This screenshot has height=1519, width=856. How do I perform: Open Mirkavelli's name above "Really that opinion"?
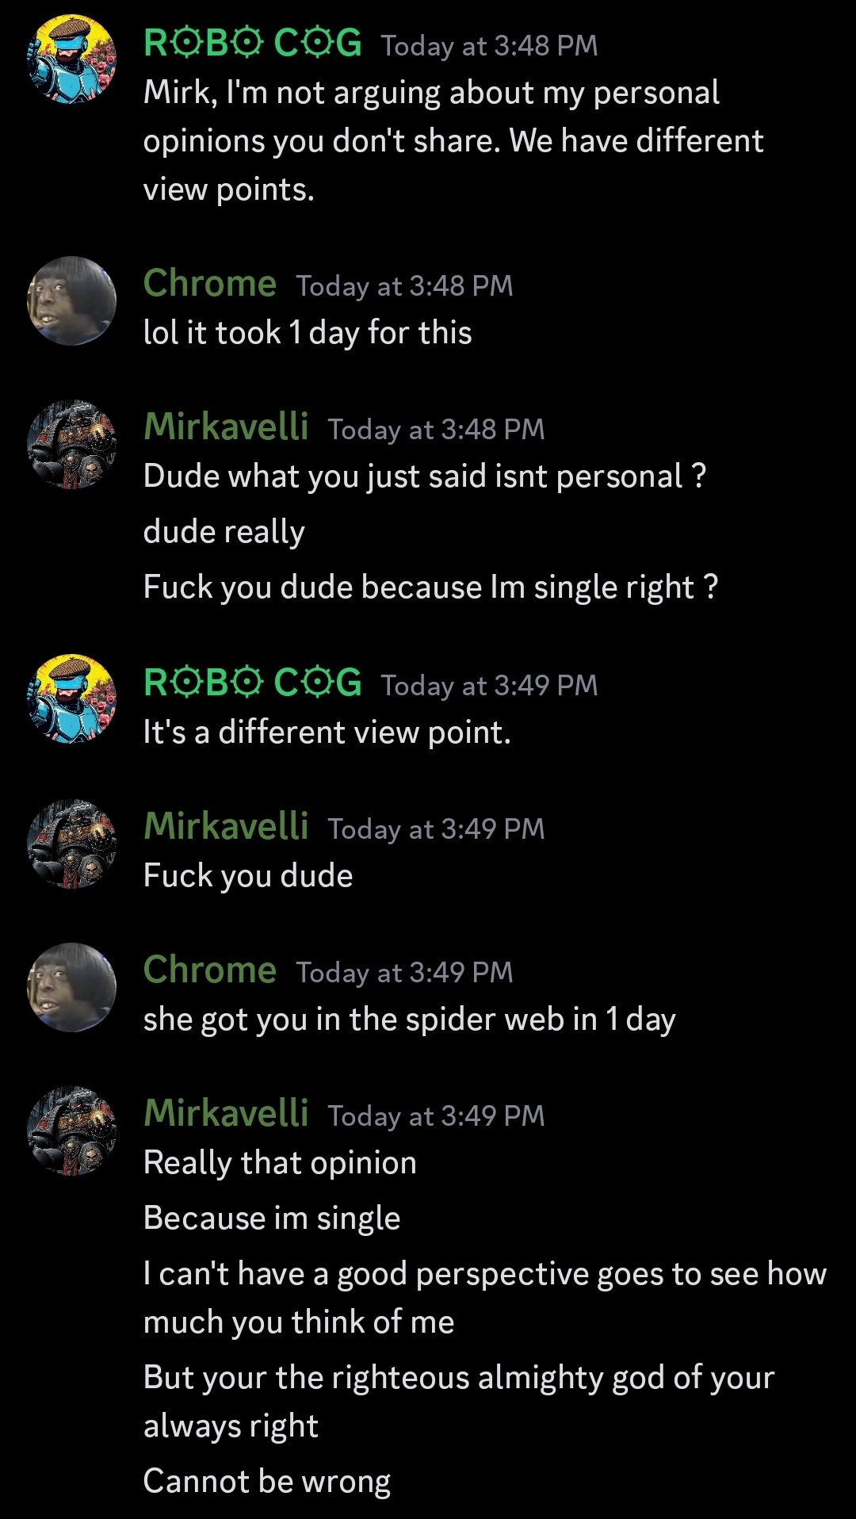(226, 1114)
